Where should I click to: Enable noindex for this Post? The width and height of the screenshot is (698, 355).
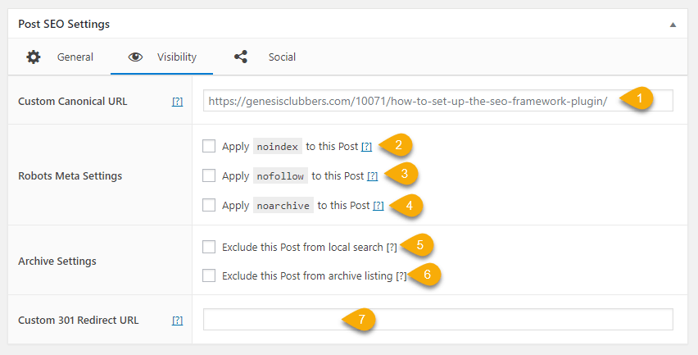pyautogui.click(x=210, y=147)
